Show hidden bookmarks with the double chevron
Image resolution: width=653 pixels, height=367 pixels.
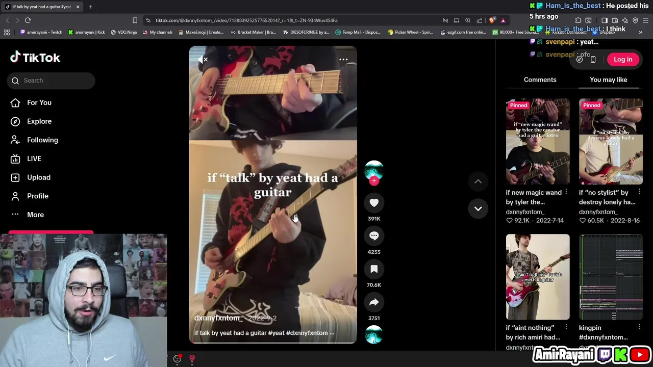coord(641,32)
